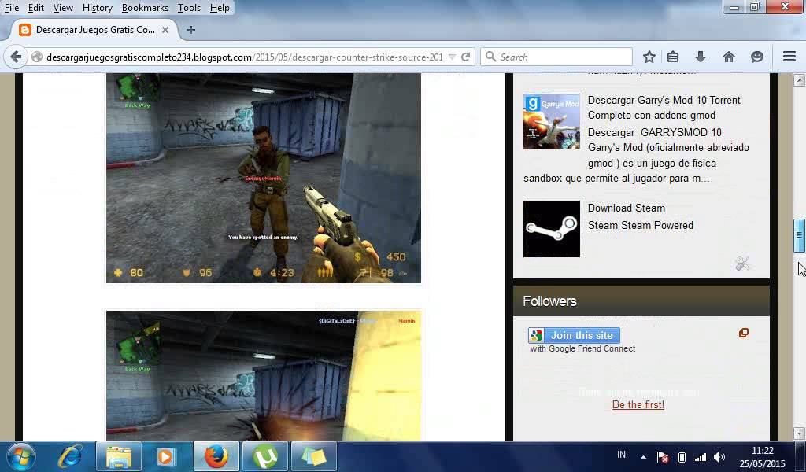Open URL history dropdown arrow
The image size is (806, 472).
pyautogui.click(x=452, y=57)
